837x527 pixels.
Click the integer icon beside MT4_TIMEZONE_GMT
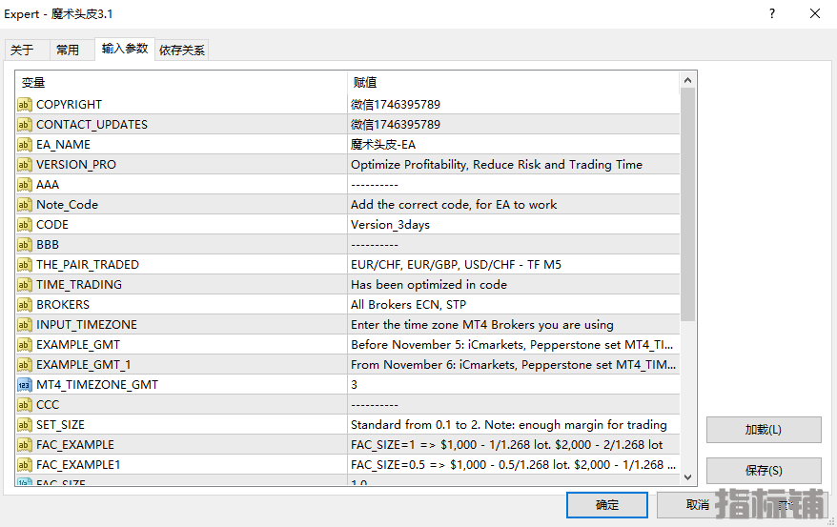tap(25, 385)
